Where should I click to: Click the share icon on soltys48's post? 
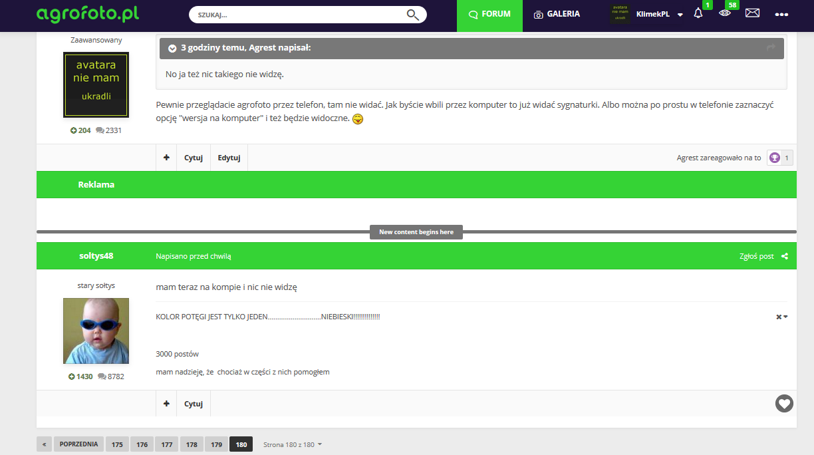click(785, 256)
